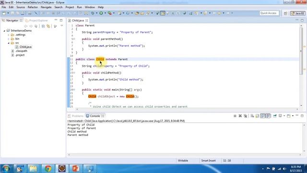Open the File menu
The image size is (307, 173).
(x=4, y=7)
